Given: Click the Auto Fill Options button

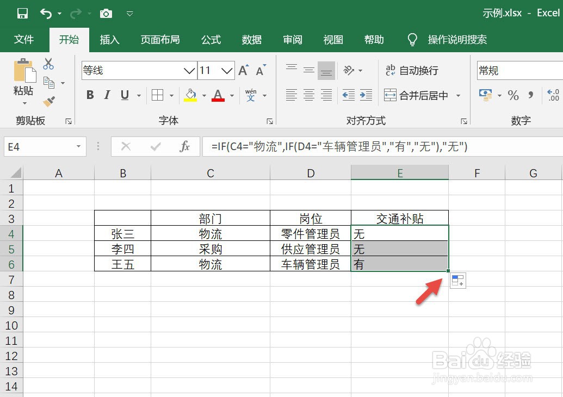Looking at the screenshot, I should click(457, 281).
